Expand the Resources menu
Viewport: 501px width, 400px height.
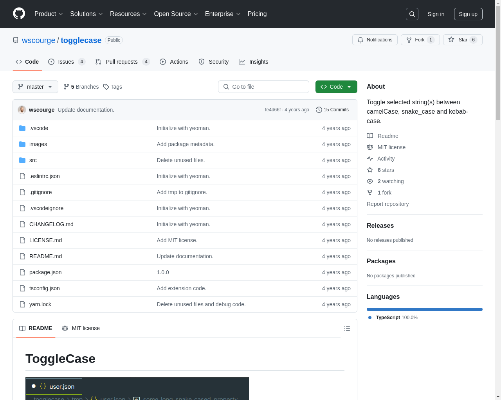click(128, 14)
